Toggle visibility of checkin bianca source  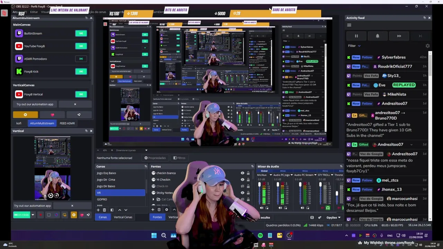click(242, 173)
